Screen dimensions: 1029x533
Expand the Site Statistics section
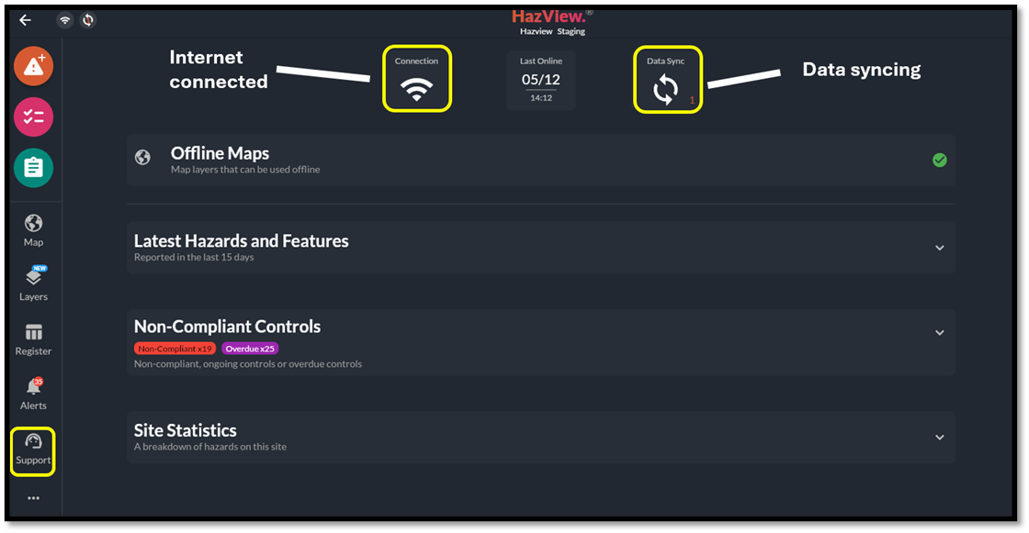pyautogui.click(x=939, y=438)
